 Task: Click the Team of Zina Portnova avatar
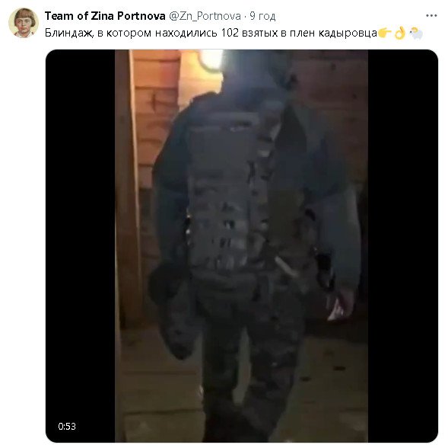tap(24, 23)
